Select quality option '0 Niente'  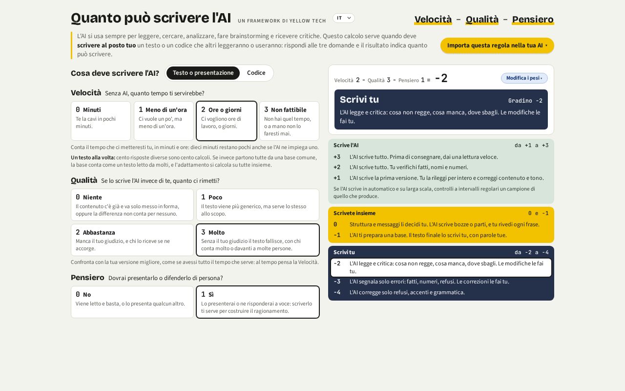tap(132, 205)
